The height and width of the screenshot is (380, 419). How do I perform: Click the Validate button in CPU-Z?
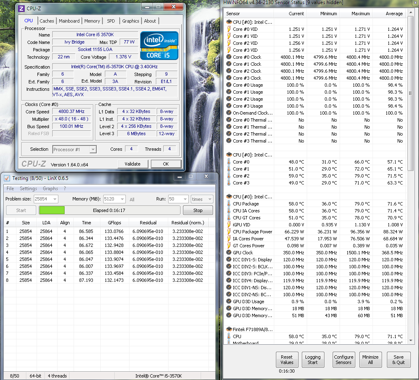point(132,164)
